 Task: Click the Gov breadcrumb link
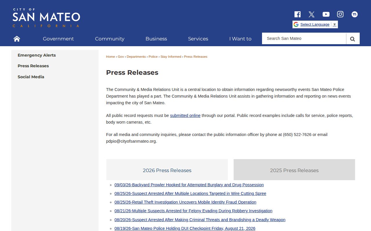coord(121,57)
